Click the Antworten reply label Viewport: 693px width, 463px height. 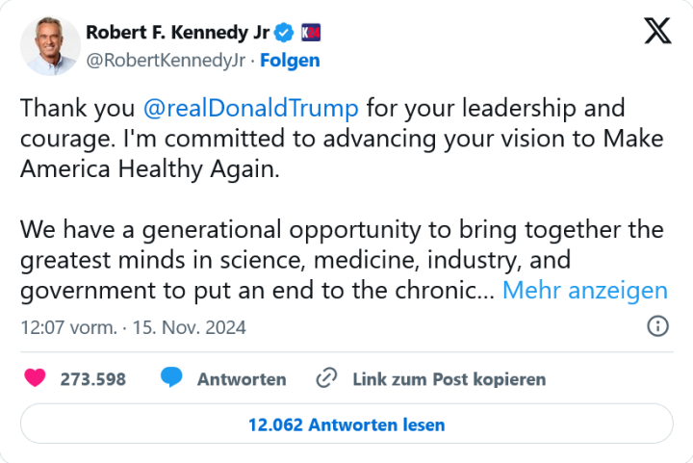242,379
